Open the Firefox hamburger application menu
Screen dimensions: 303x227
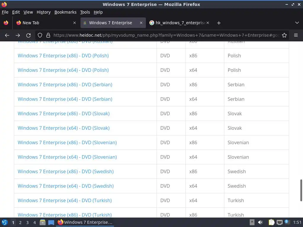(x=296, y=35)
